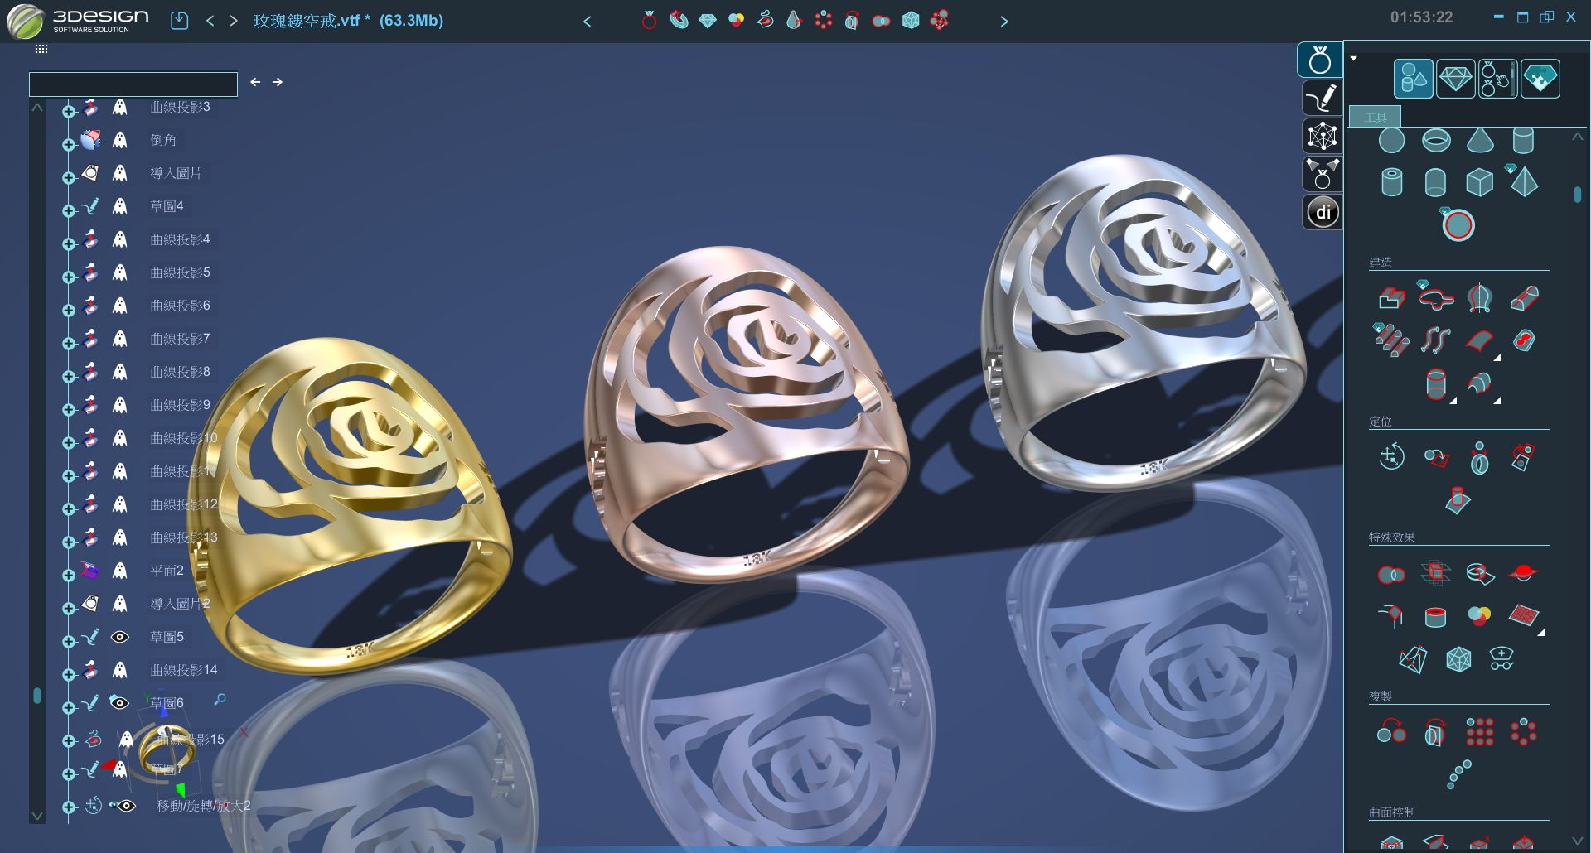Select the sphere primitive tool

click(x=1391, y=141)
